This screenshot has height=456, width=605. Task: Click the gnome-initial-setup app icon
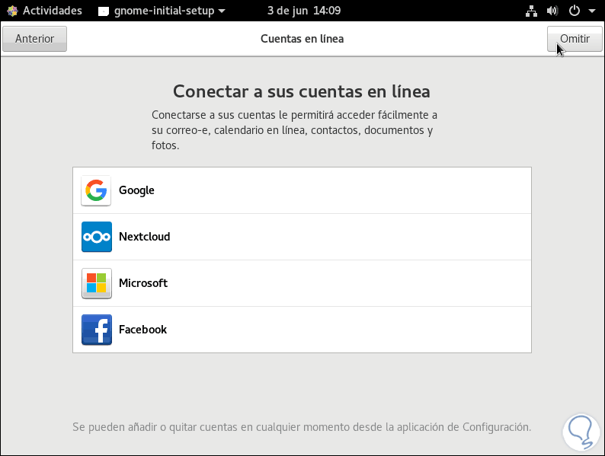tap(106, 11)
